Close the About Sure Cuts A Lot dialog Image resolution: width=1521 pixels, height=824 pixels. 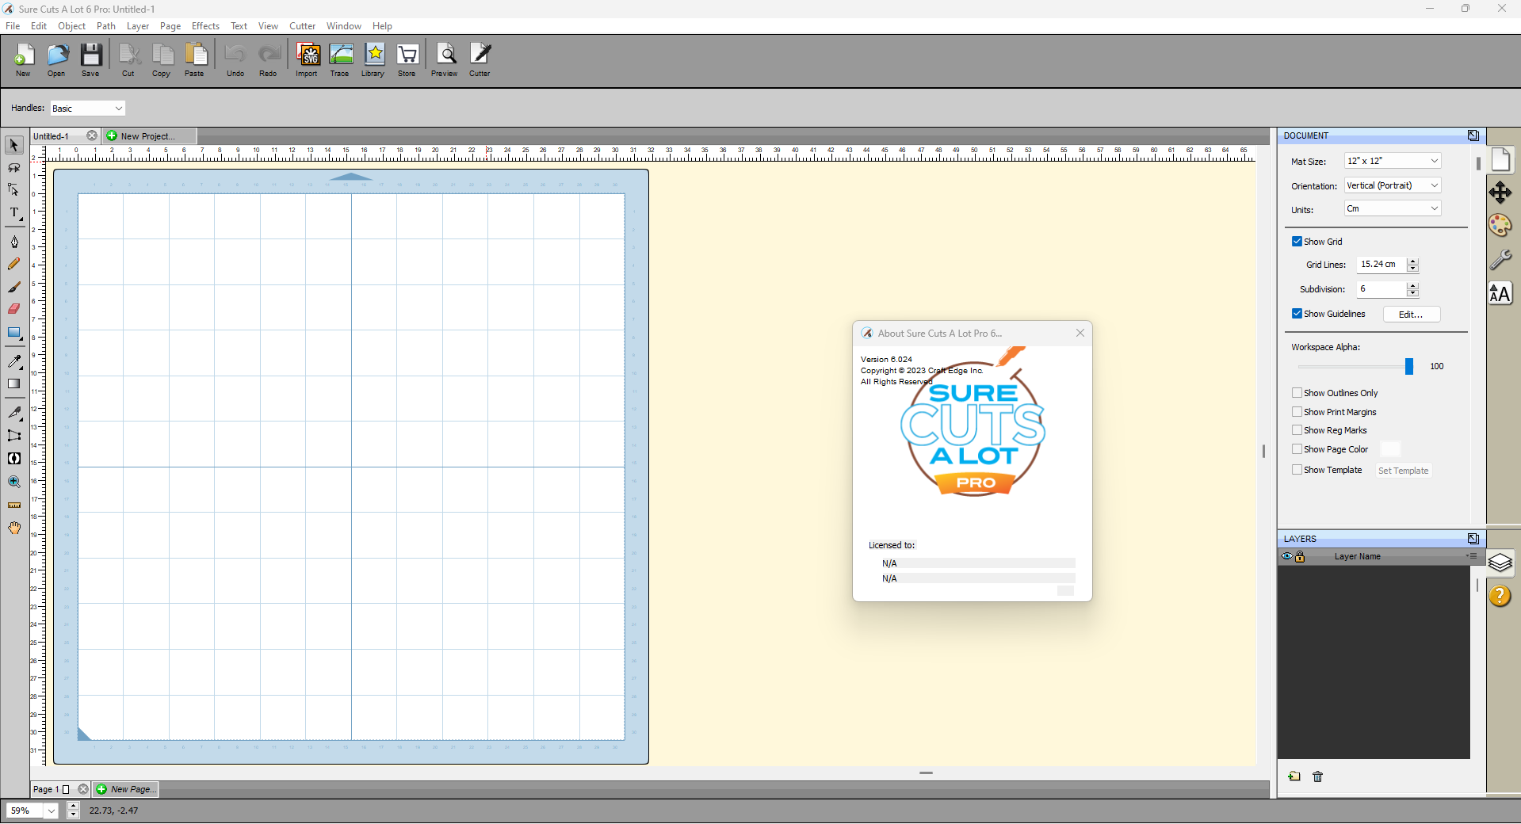pos(1080,334)
